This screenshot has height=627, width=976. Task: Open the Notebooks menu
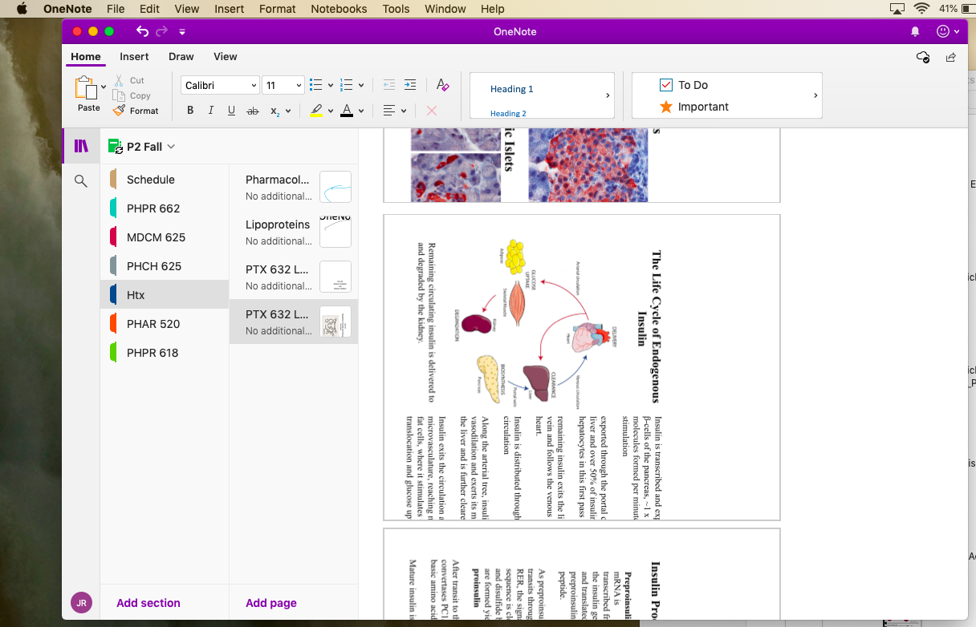click(x=339, y=9)
